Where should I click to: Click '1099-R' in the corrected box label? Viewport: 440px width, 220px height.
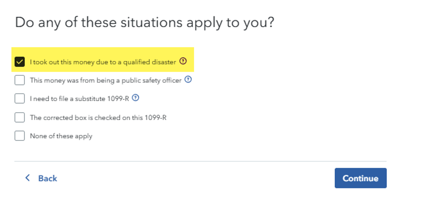tap(156, 118)
